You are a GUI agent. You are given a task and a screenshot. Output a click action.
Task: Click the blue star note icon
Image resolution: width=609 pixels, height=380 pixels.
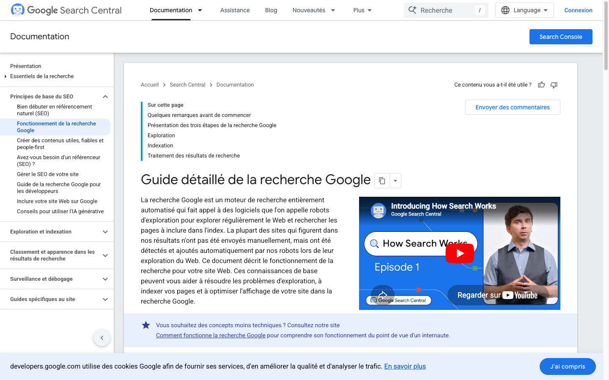click(146, 325)
